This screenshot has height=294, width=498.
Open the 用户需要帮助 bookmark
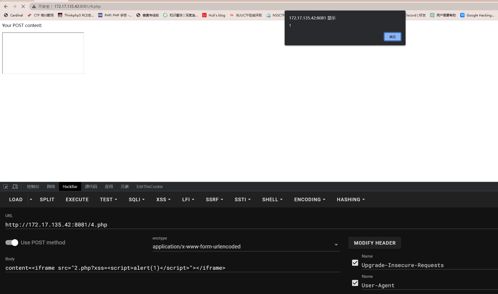443,15
